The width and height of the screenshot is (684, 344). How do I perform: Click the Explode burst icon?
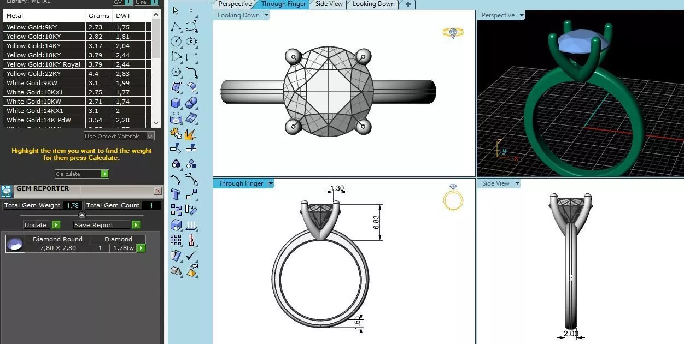point(191,133)
